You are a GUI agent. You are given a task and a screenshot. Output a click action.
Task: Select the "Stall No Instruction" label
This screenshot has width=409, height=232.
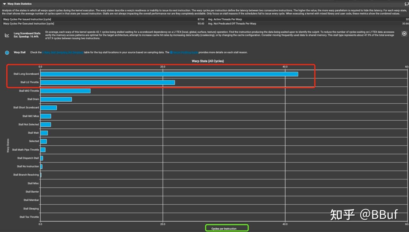28,166
